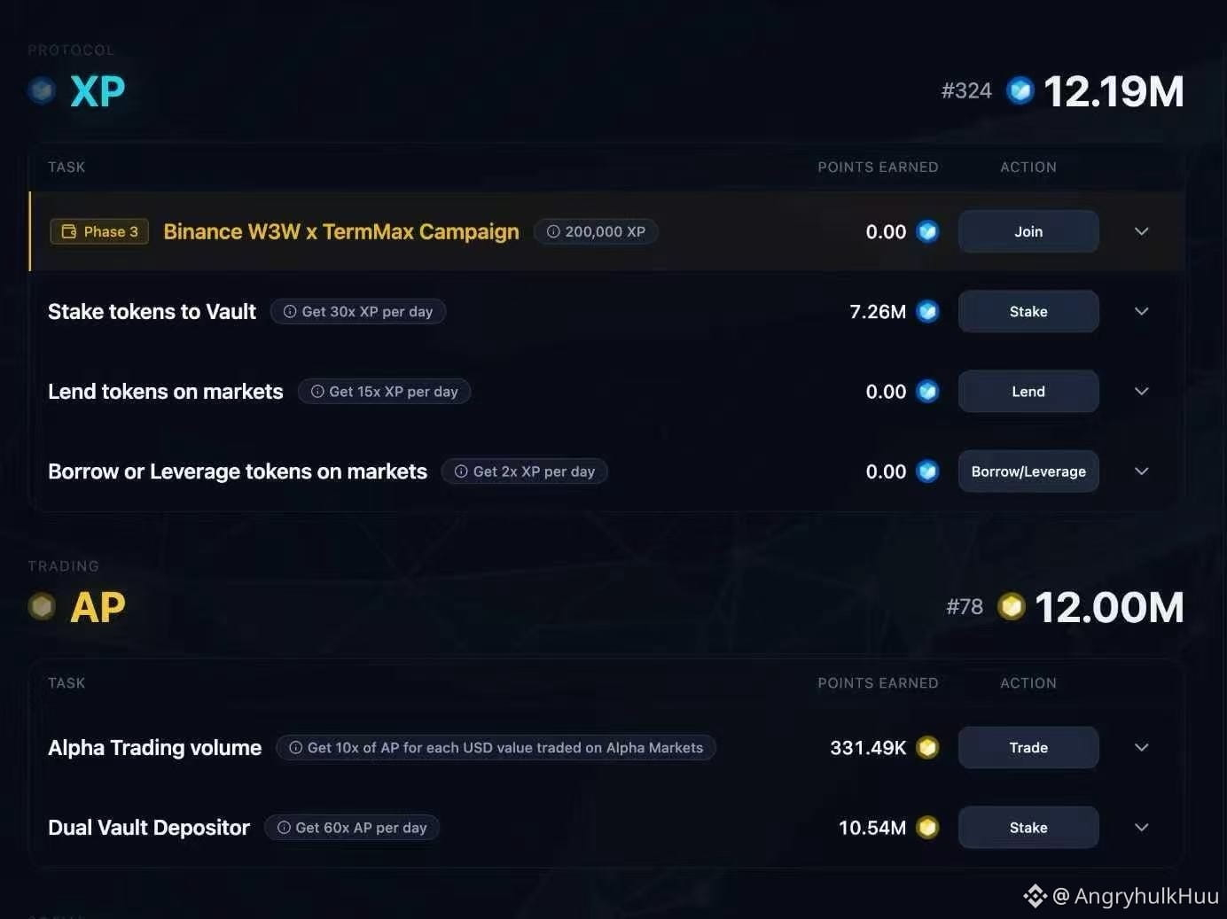The width and height of the screenshot is (1227, 919).
Task: Click XP cube in Binance W3W campaign row
Action: point(927,231)
